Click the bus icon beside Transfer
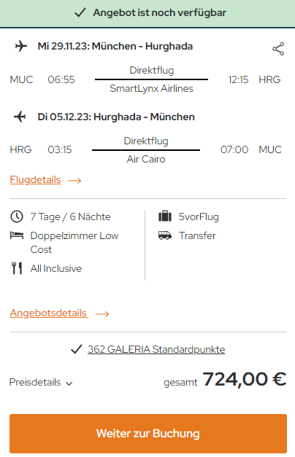This screenshot has height=457, width=295. click(x=165, y=235)
